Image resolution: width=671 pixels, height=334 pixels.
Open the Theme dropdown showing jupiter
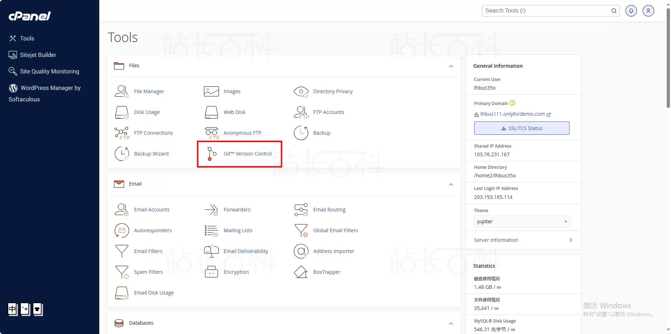tap(522, 221)
